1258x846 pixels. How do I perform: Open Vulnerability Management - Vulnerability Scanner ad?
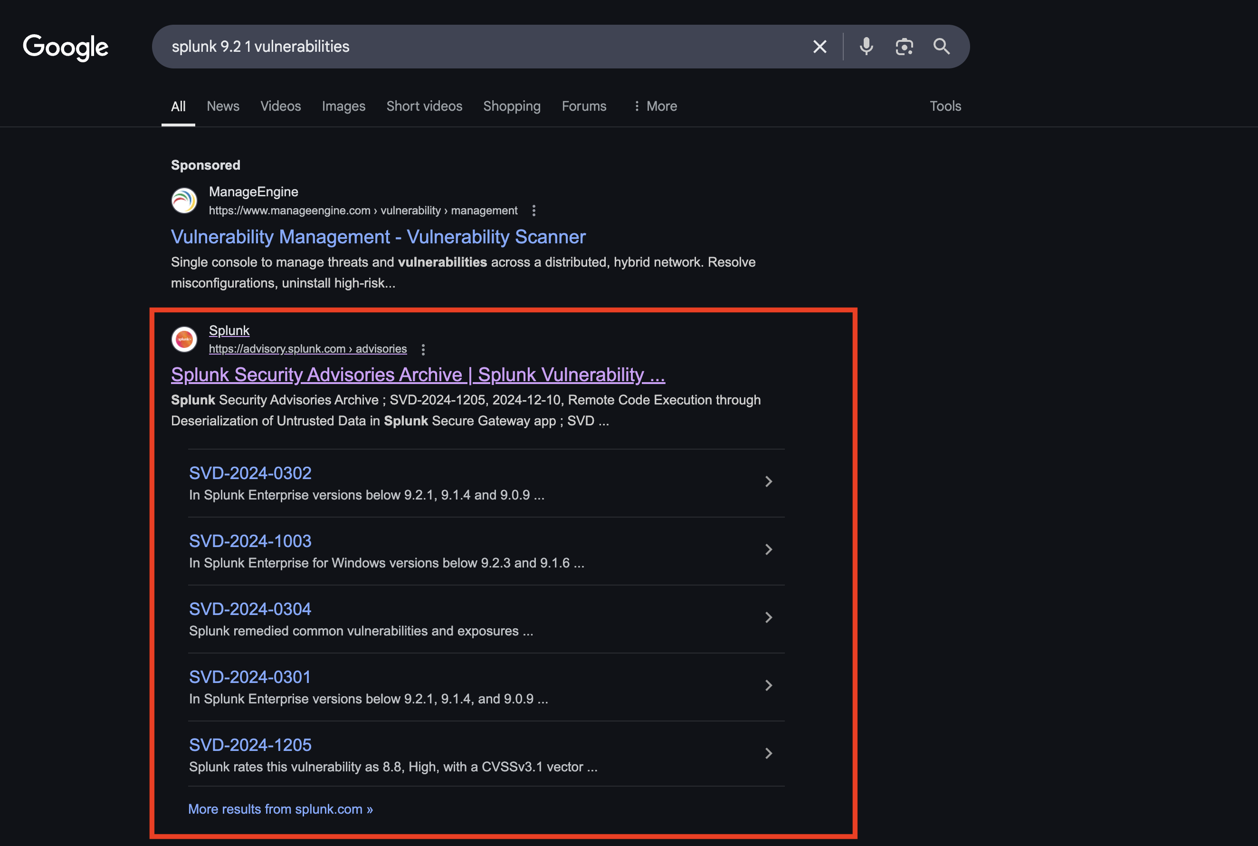378,237
